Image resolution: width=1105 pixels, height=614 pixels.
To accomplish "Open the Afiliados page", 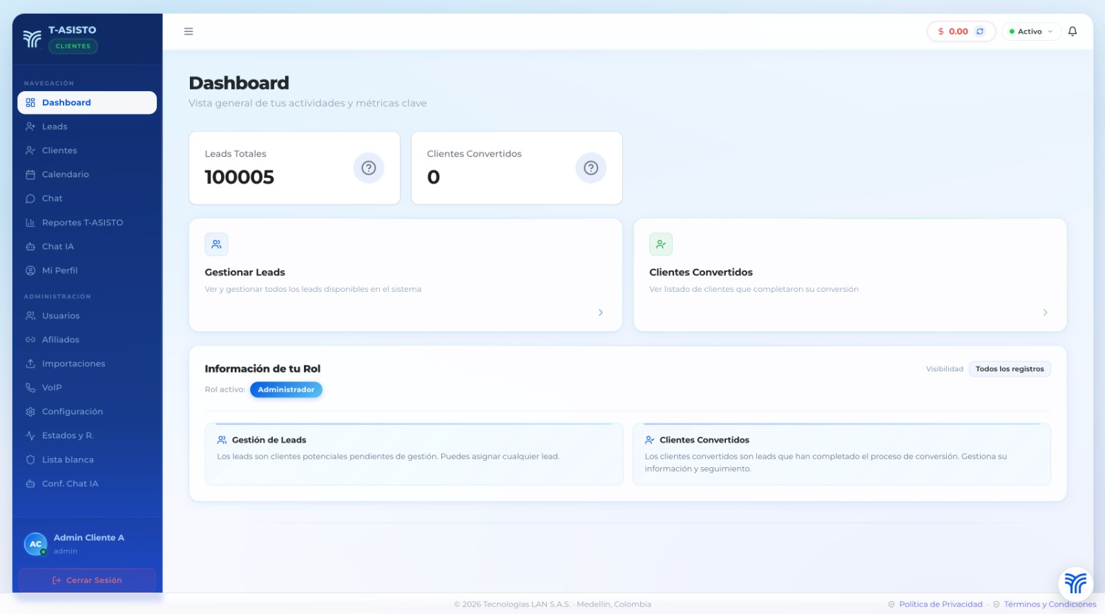I will [87, 339].
